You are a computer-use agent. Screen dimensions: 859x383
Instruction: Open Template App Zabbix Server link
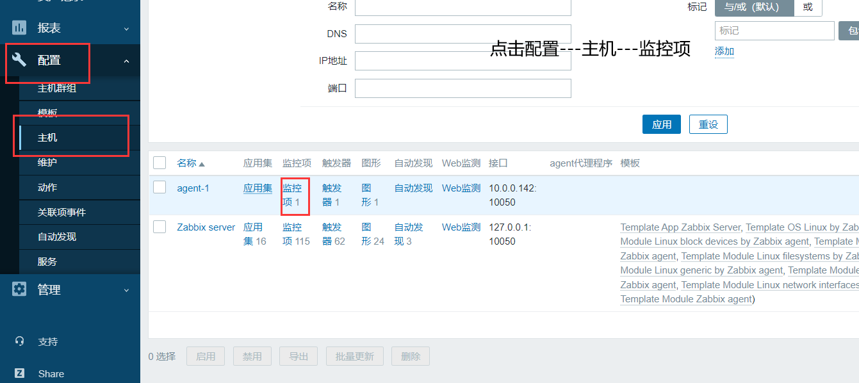click(x=680, y=227)
